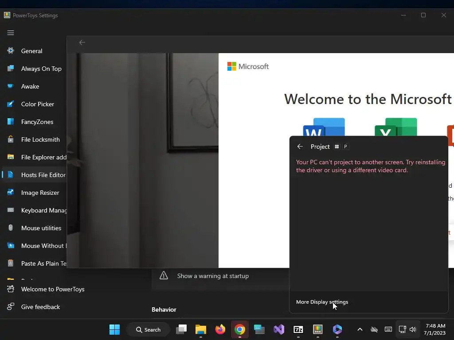The height and width of the screenshot is (340, 454).
Task: Click the Color Picker pipette icon
Action: 11,104
